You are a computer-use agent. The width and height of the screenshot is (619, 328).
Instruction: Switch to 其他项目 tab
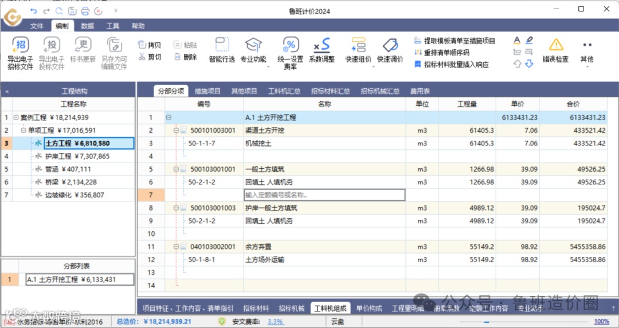pos(244,91)
